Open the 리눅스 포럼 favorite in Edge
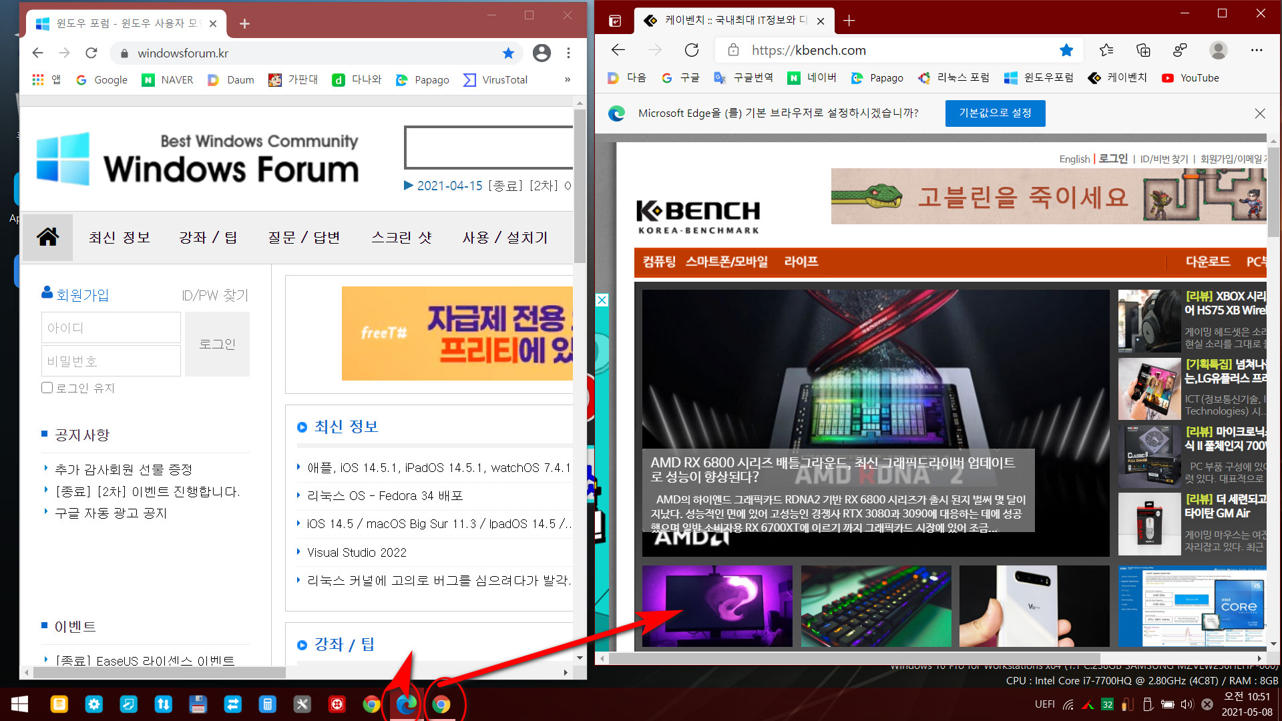This screenshot has width=1282, height=721. (x=953, y=78)
